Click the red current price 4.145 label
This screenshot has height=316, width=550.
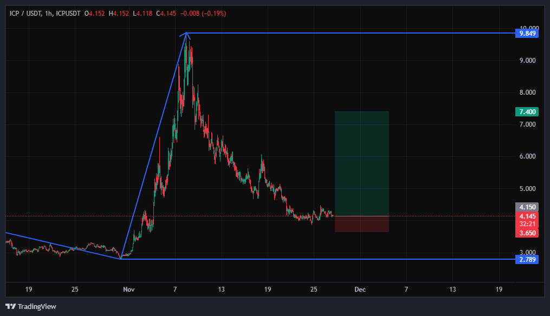coord(527,216)
